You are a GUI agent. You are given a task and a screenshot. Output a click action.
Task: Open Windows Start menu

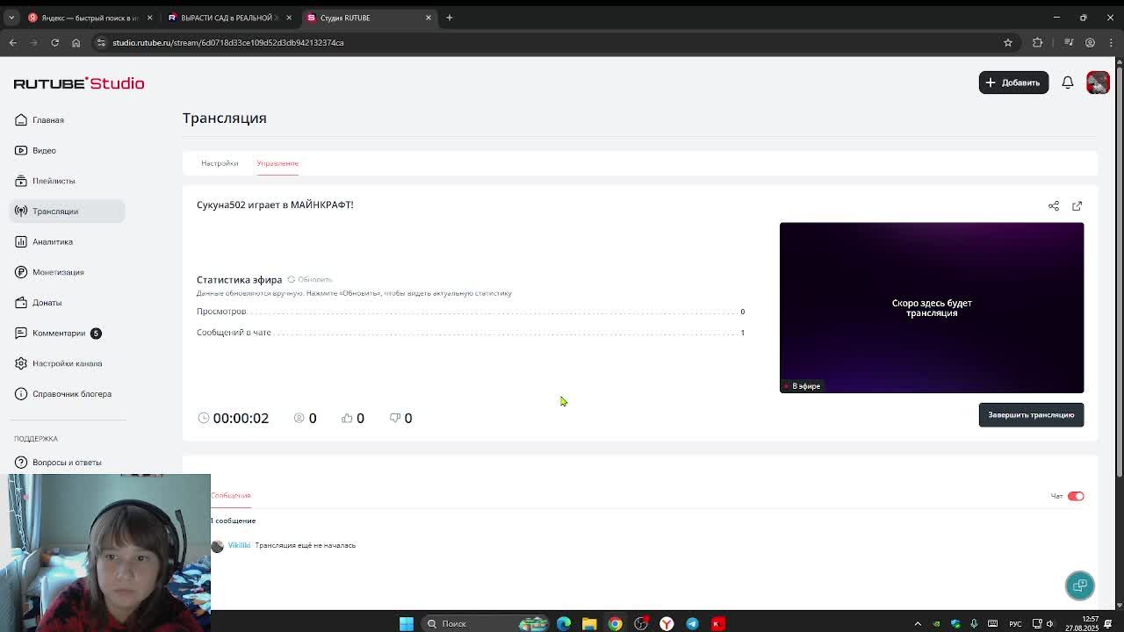[407, 623]
